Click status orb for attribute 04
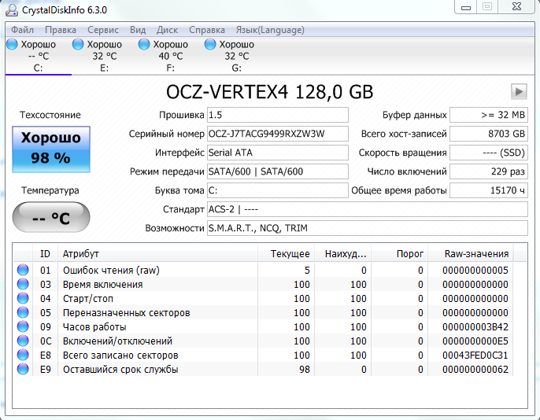The image size is (540, 420). coord(23,298)
